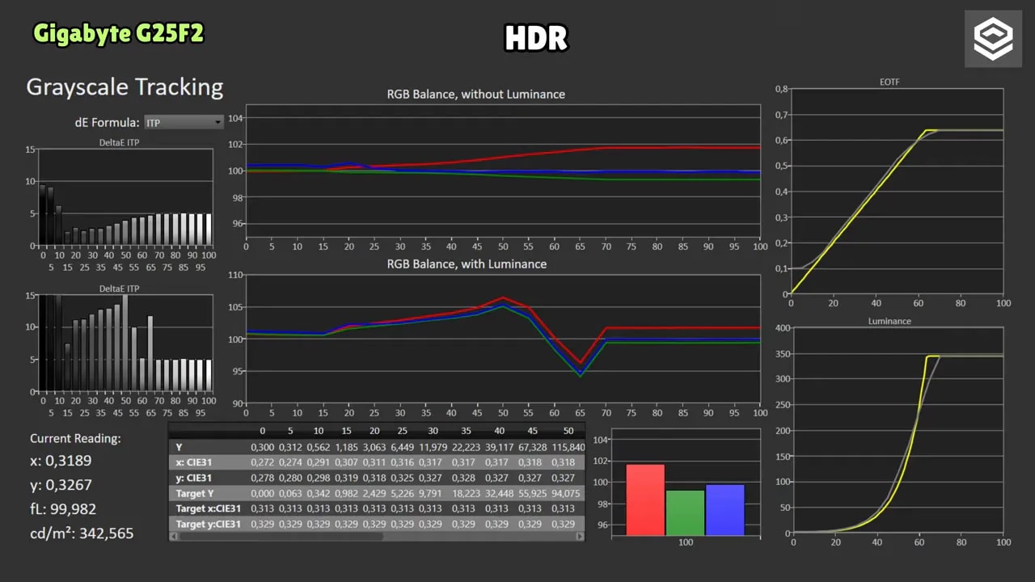Click the lower 'DeltaE ITP' chart title
The height and width of the screenshot is (582, 1035).
(120, 288)
